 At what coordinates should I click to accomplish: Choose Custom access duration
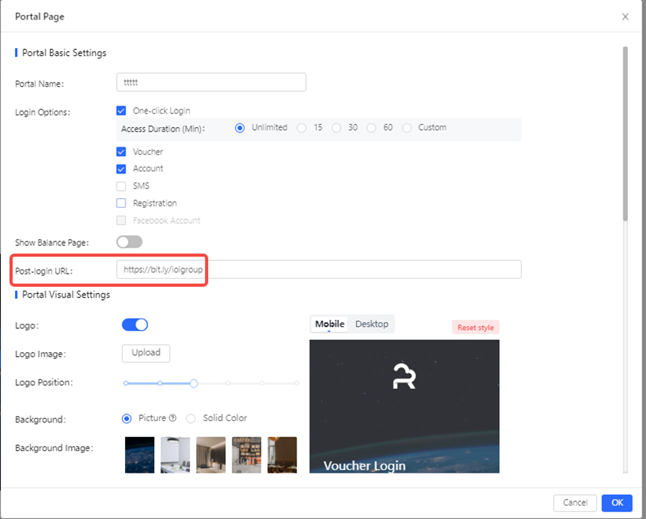tap(407, 128)
